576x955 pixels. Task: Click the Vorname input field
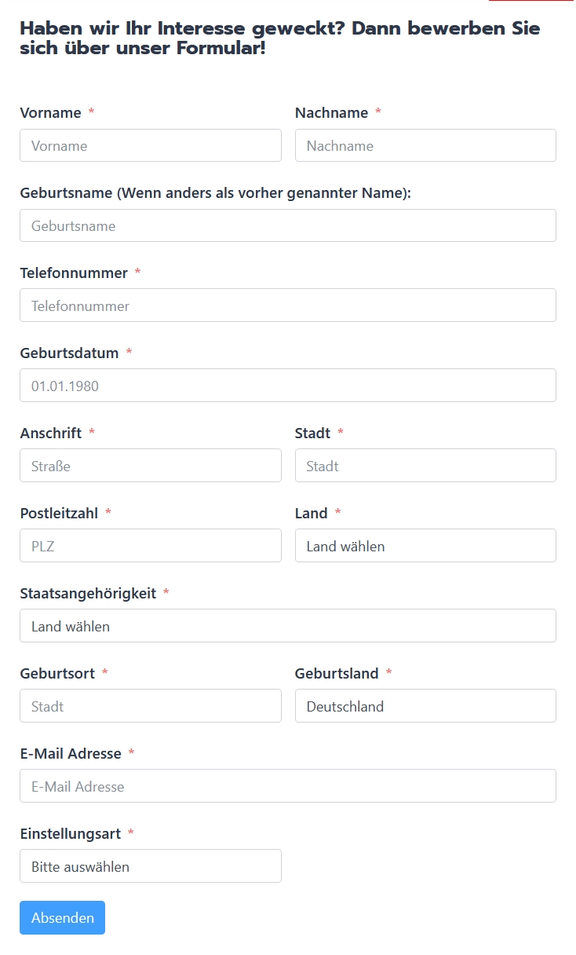pyautogui.click(x=151, y=145)
